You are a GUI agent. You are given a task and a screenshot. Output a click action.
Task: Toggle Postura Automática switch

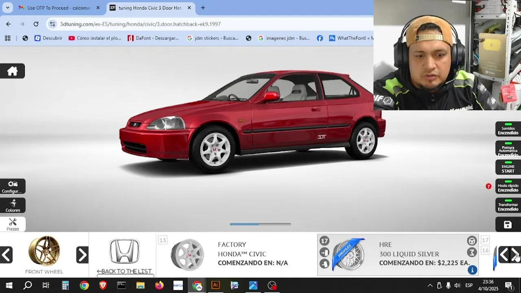(508, 149)
